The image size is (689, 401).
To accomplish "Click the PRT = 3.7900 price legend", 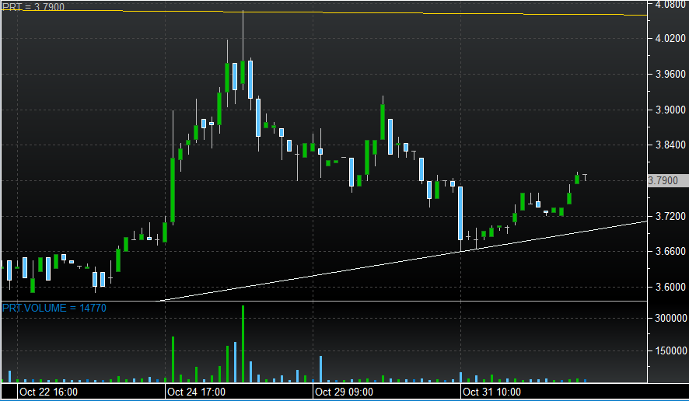I will [33, 7].
